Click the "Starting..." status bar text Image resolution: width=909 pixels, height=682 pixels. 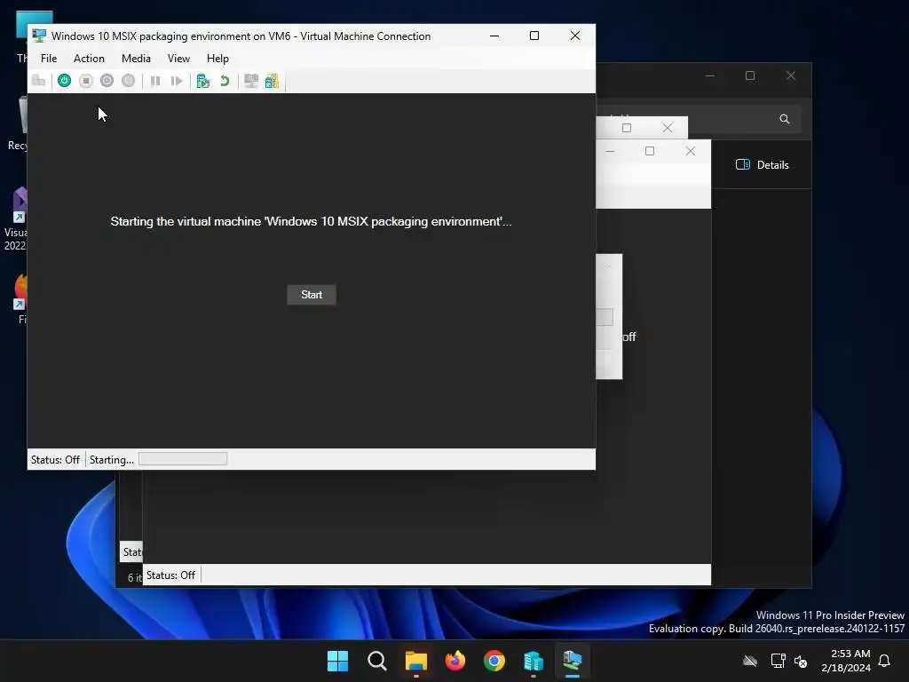(111, 460)
